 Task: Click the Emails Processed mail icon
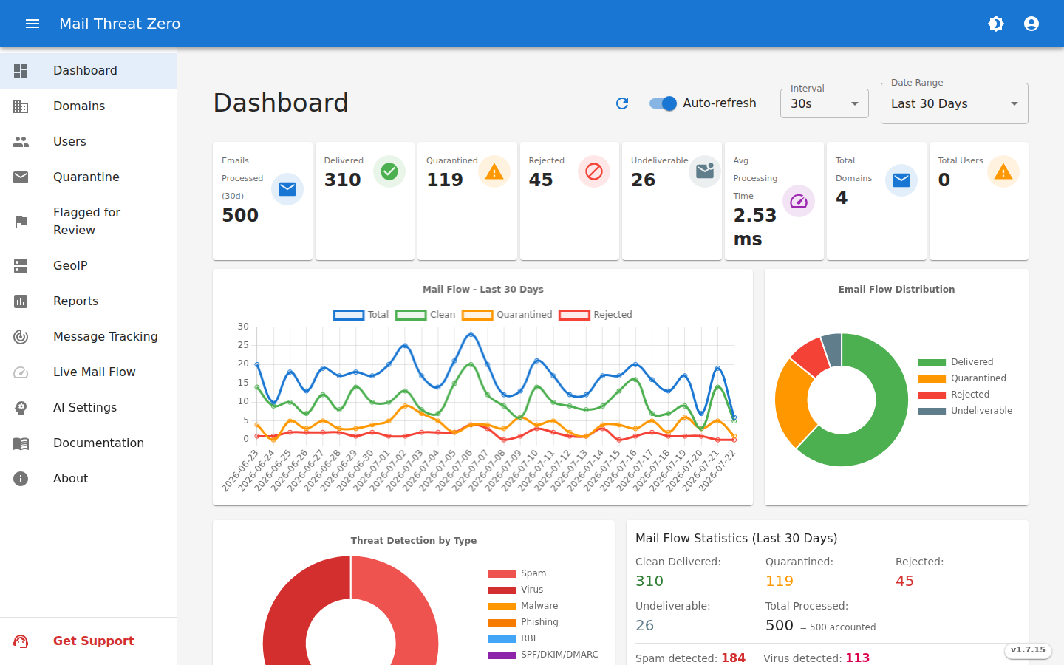click(x=287, y=189)
